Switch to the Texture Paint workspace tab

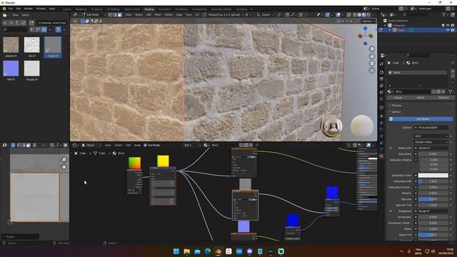point(131,9)
